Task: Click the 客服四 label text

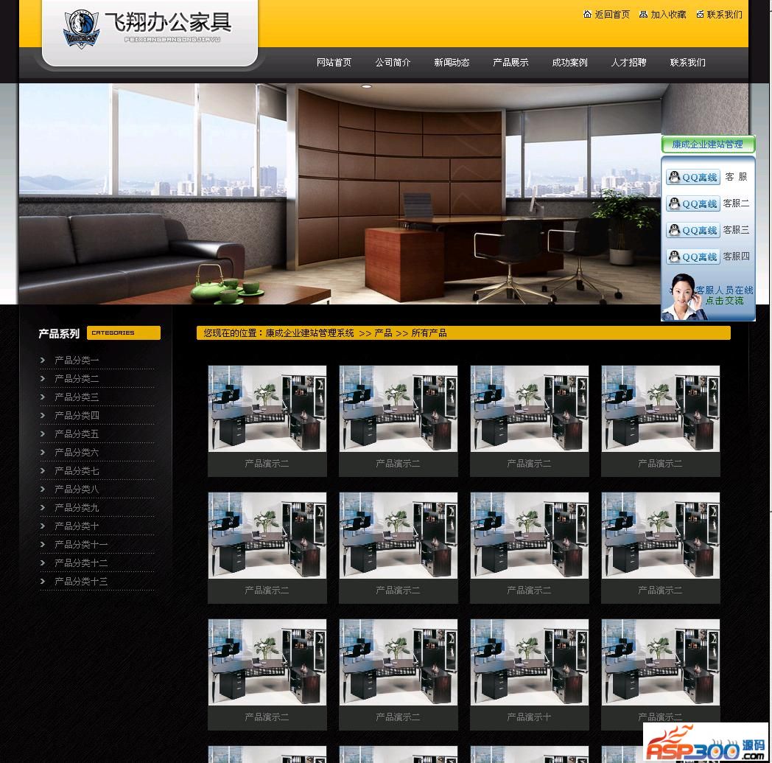Action: pos(736,257)
